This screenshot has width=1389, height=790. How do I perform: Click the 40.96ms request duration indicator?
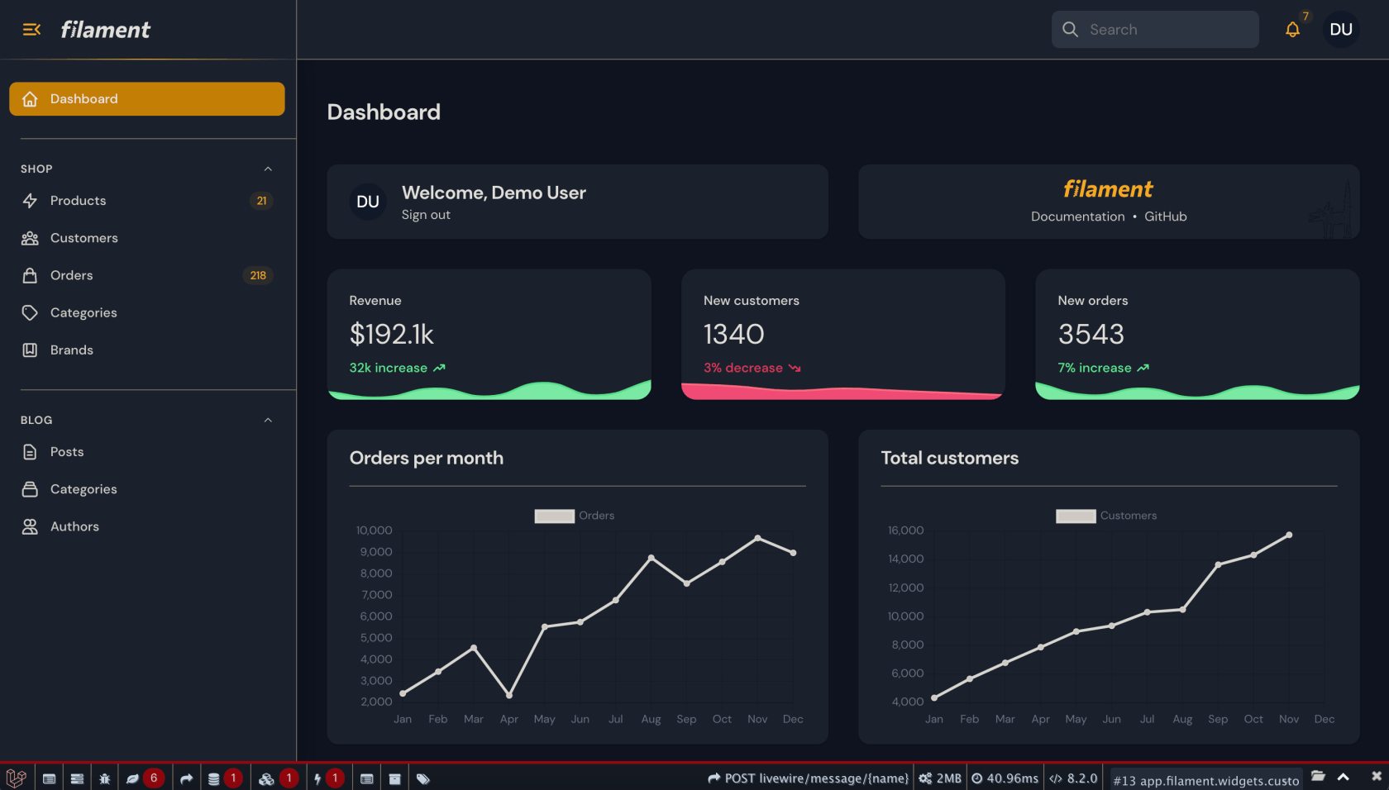point(1005,778)
